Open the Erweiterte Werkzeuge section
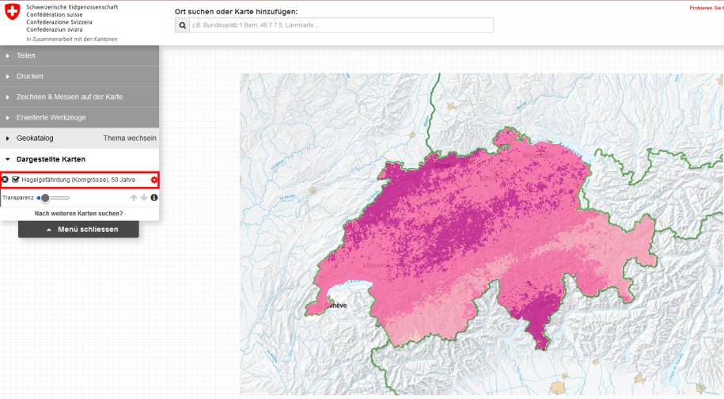Screen dimensions: 724x399 [x=79, y=118]
